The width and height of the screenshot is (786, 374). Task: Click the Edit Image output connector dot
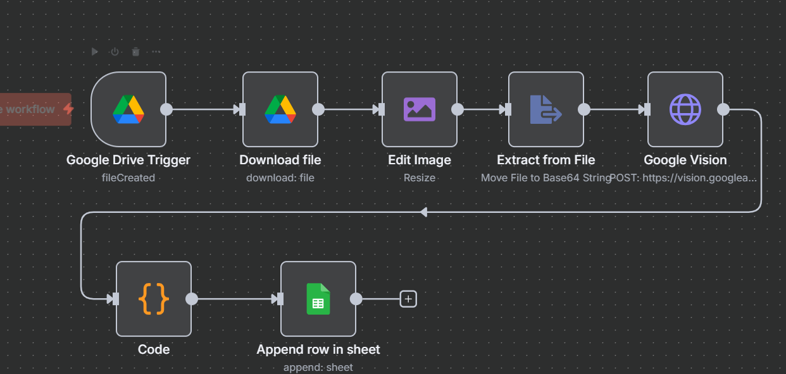[x=458, y=109]
